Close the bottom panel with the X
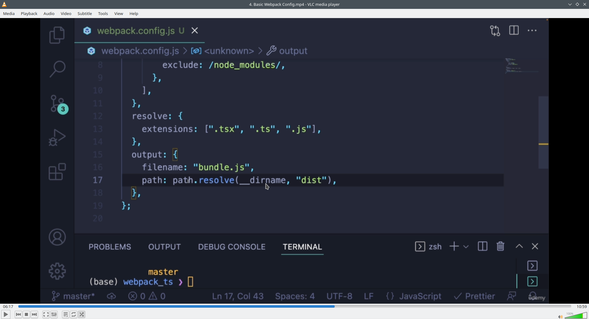 (x=535, y=246)
